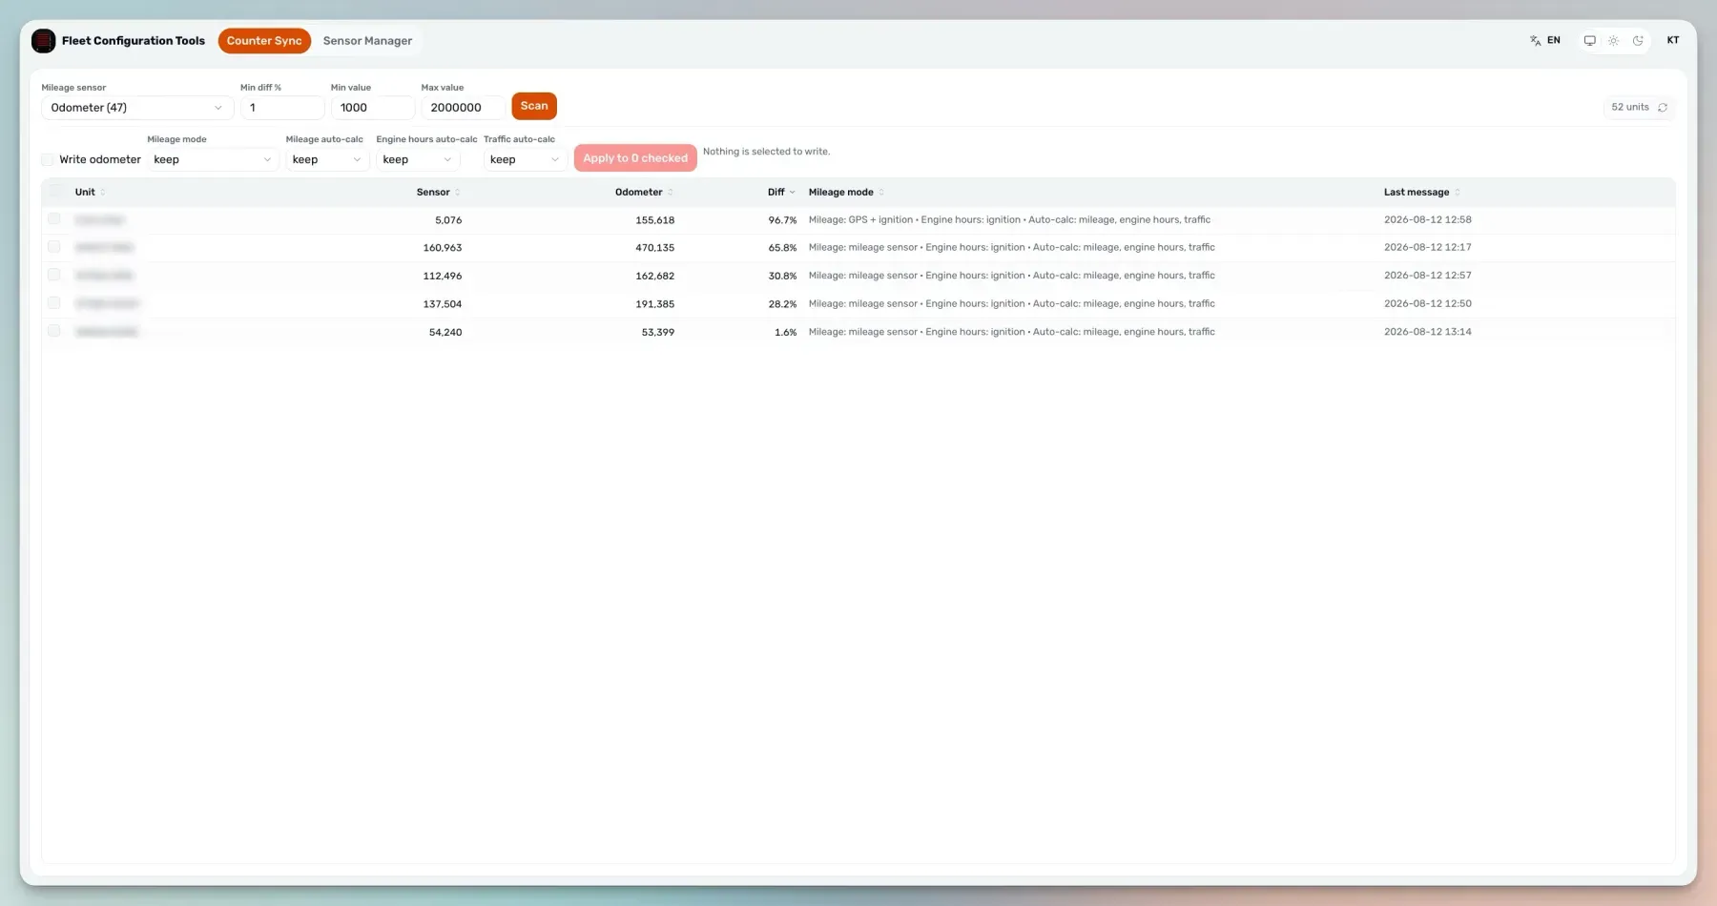This screenshot has height=906, width=1717.
Task: Sort table by Mileage mode column
Action: pyautogui.click(x=846, y=193)
